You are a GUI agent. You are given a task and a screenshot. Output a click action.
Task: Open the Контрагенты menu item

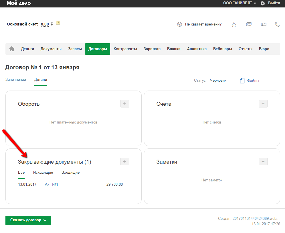click(x=125, y=49)
